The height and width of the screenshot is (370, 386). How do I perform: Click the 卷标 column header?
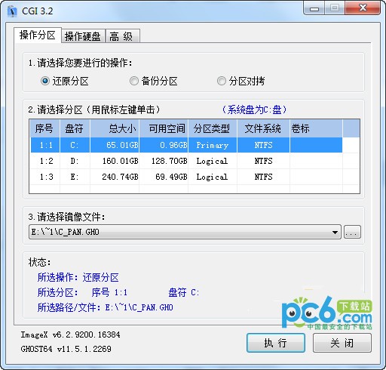tap(316, 128)
